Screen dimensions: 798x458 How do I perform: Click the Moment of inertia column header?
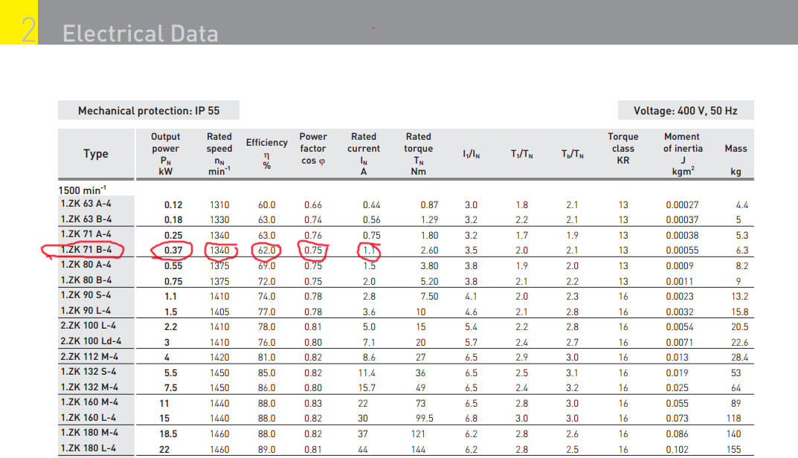[x=681, y=154]
